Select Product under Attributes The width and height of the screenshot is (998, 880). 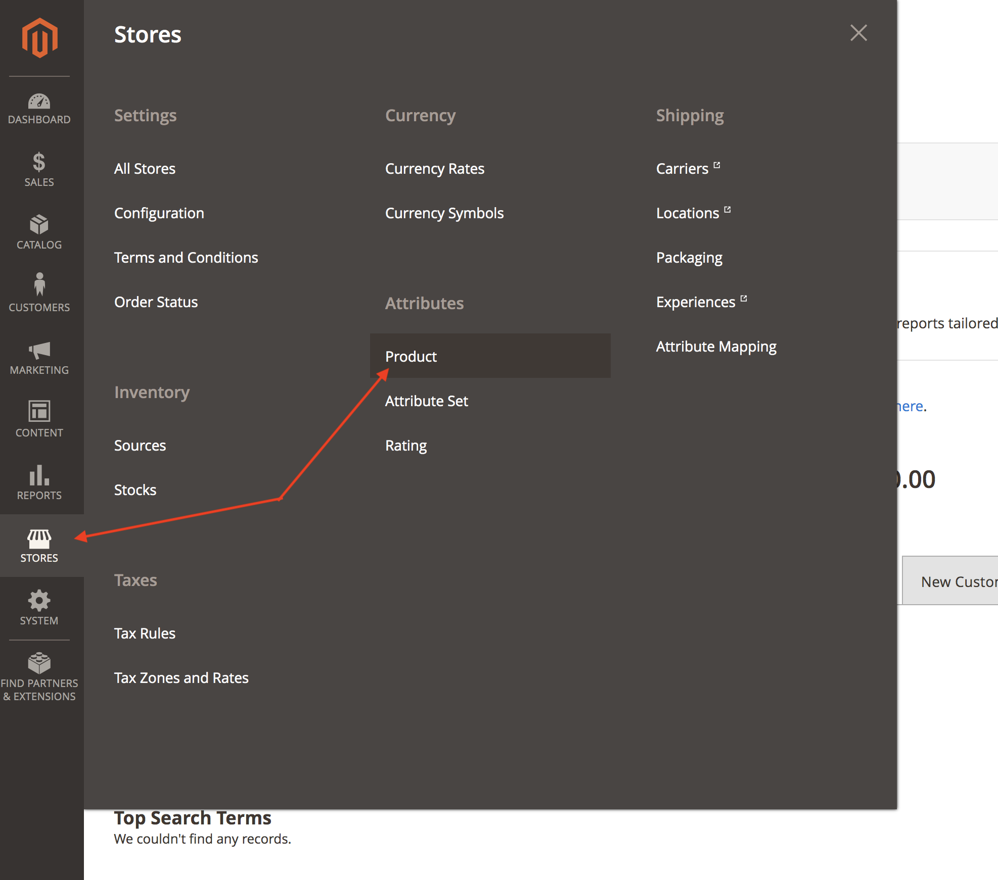point(411,357)
